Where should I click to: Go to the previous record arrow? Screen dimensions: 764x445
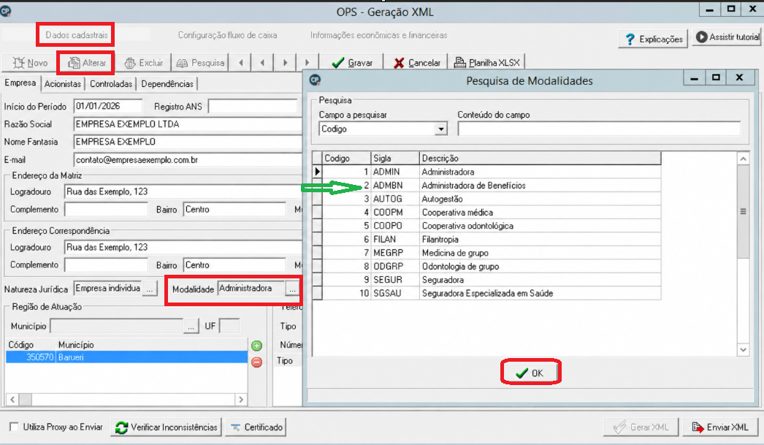pyautogui.click(x=263, y=63)
